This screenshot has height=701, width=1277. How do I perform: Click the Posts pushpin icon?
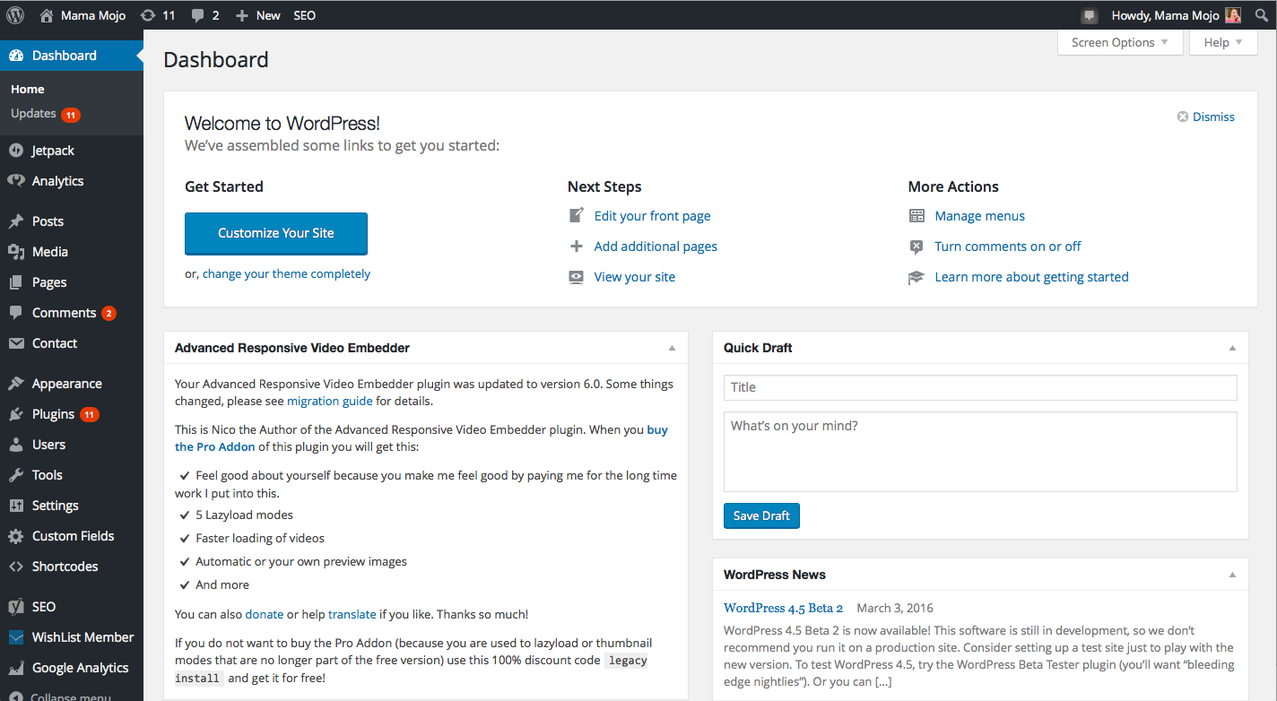[x=16, y=221]
